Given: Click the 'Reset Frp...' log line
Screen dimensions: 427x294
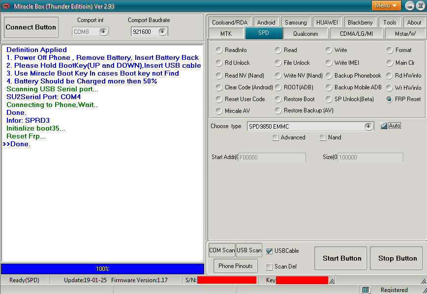Looking at the screenshot, I should 26,136.
